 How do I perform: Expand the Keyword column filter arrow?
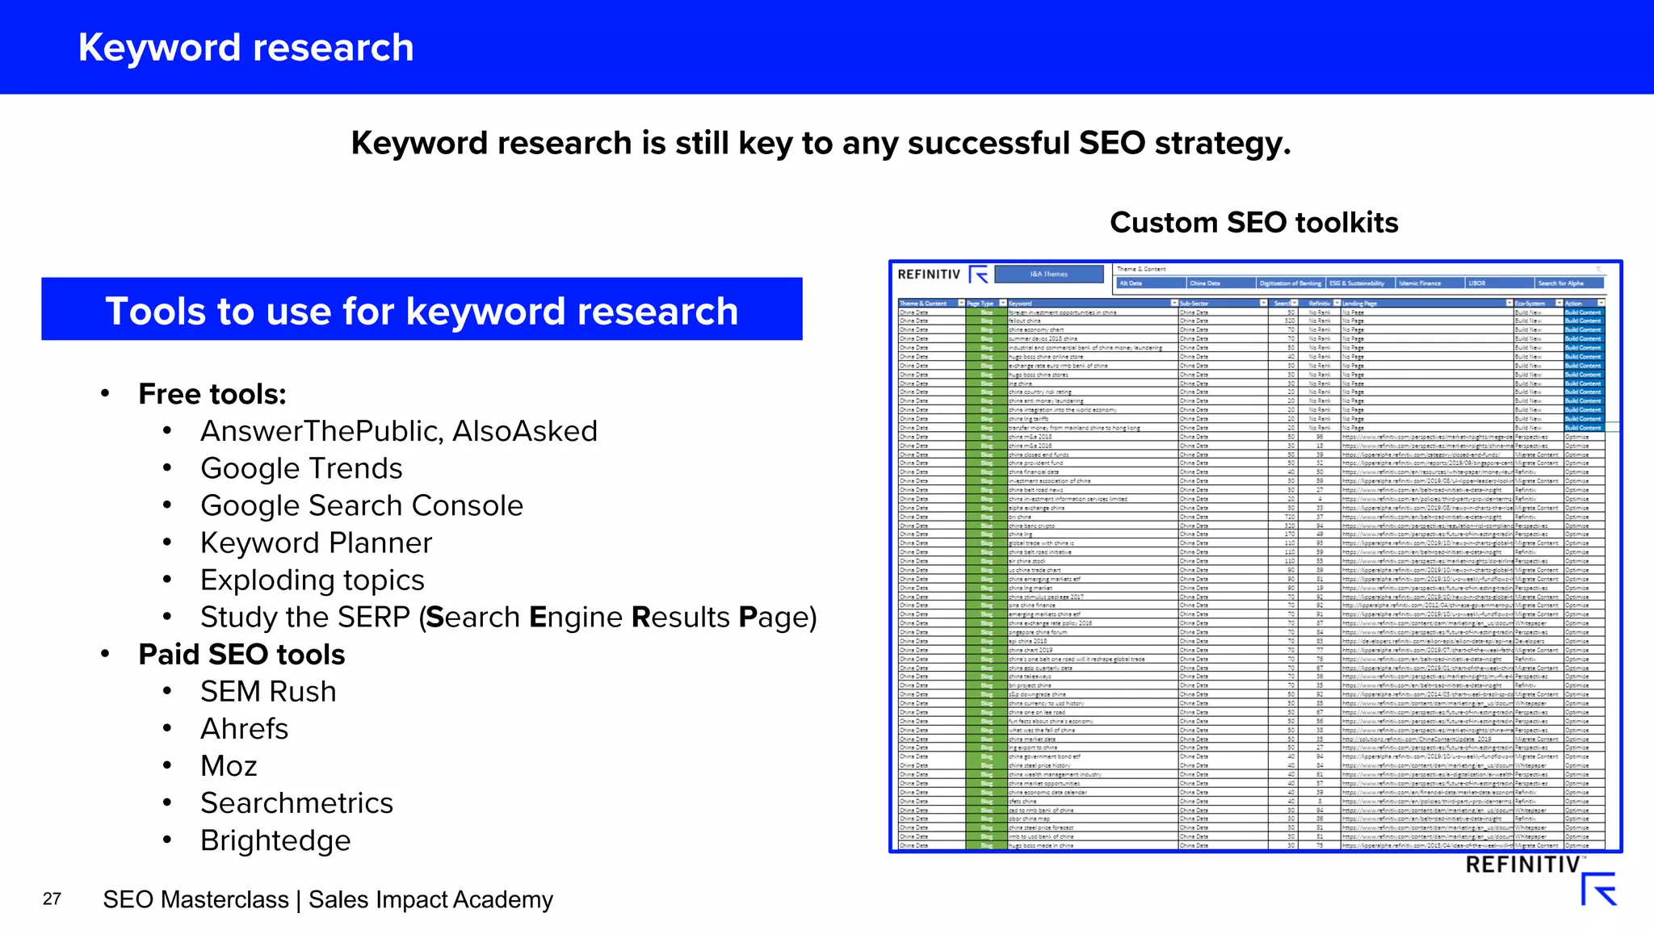tap(1174, 303)
